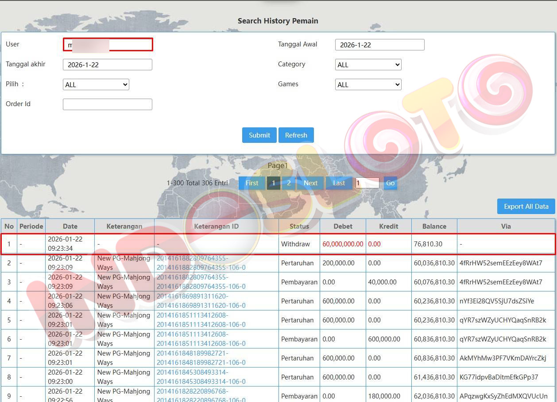Click the page number input box
Screen dimensions: 557x402
(367, 183)
